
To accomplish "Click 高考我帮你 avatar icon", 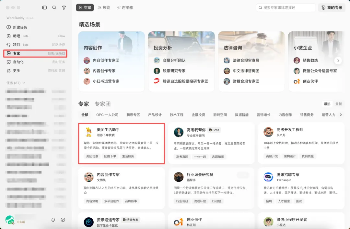I will [179, 132].
